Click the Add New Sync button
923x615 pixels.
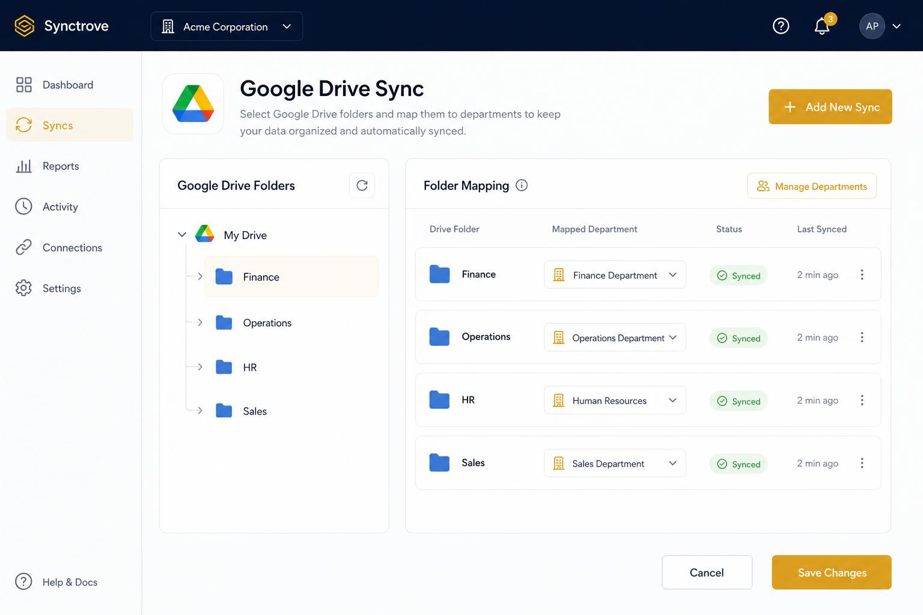(830, 107)
